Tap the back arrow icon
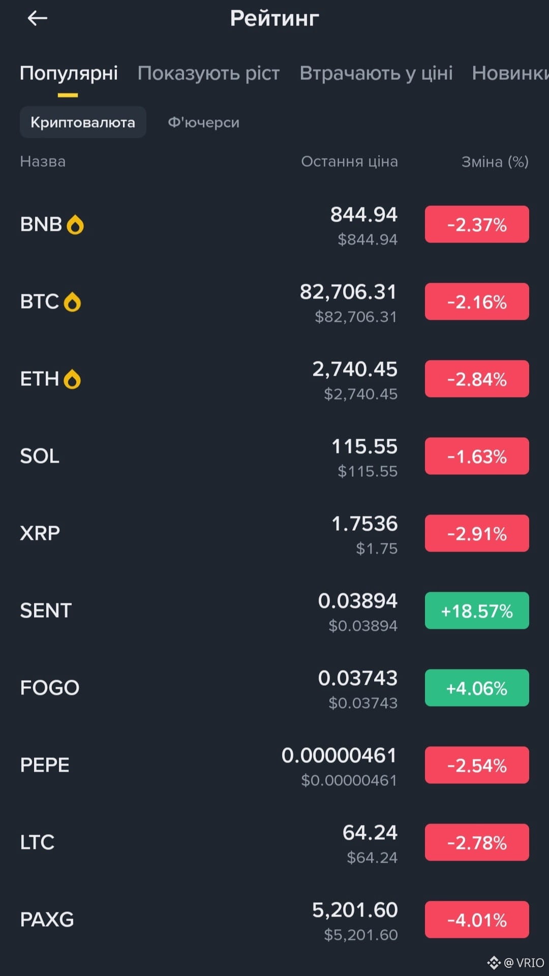Image resolution: width=549 pixels, height=976 pixels. tap(37, 19)
